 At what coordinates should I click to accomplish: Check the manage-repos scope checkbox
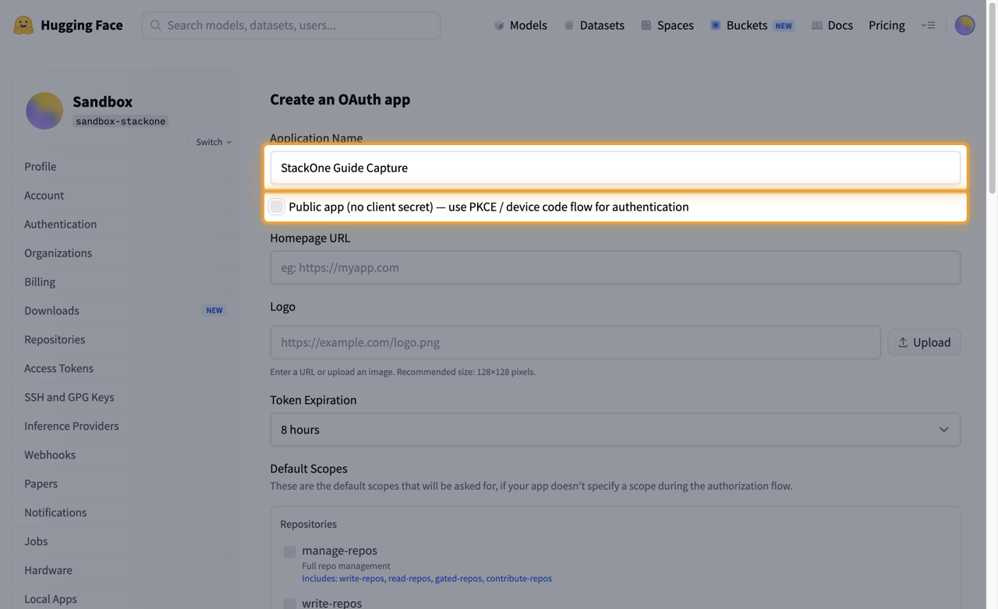(x=289, y=551)
